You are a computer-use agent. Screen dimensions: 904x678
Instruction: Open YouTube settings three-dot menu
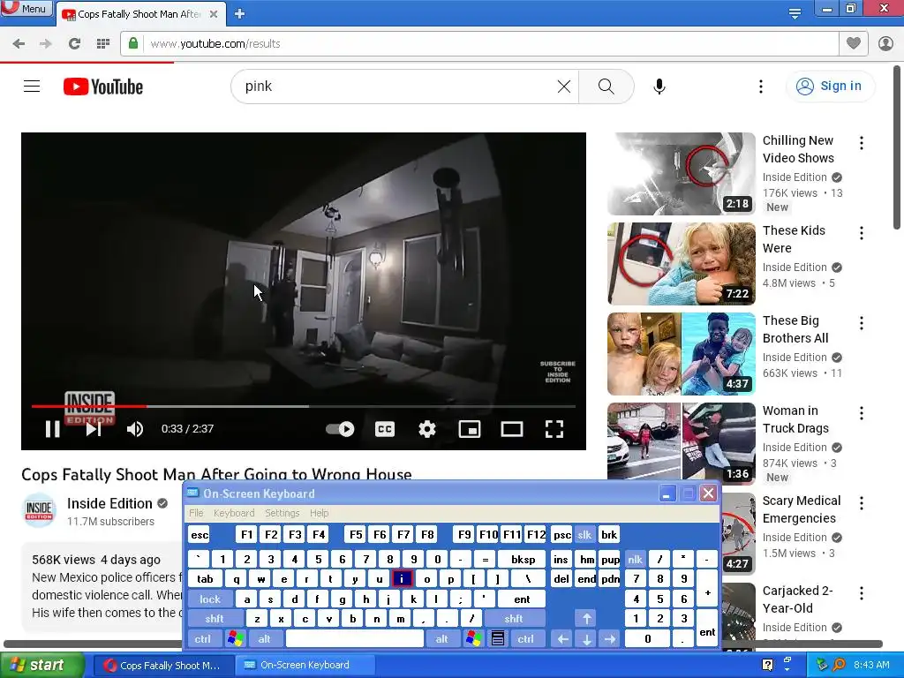point(760,87)
